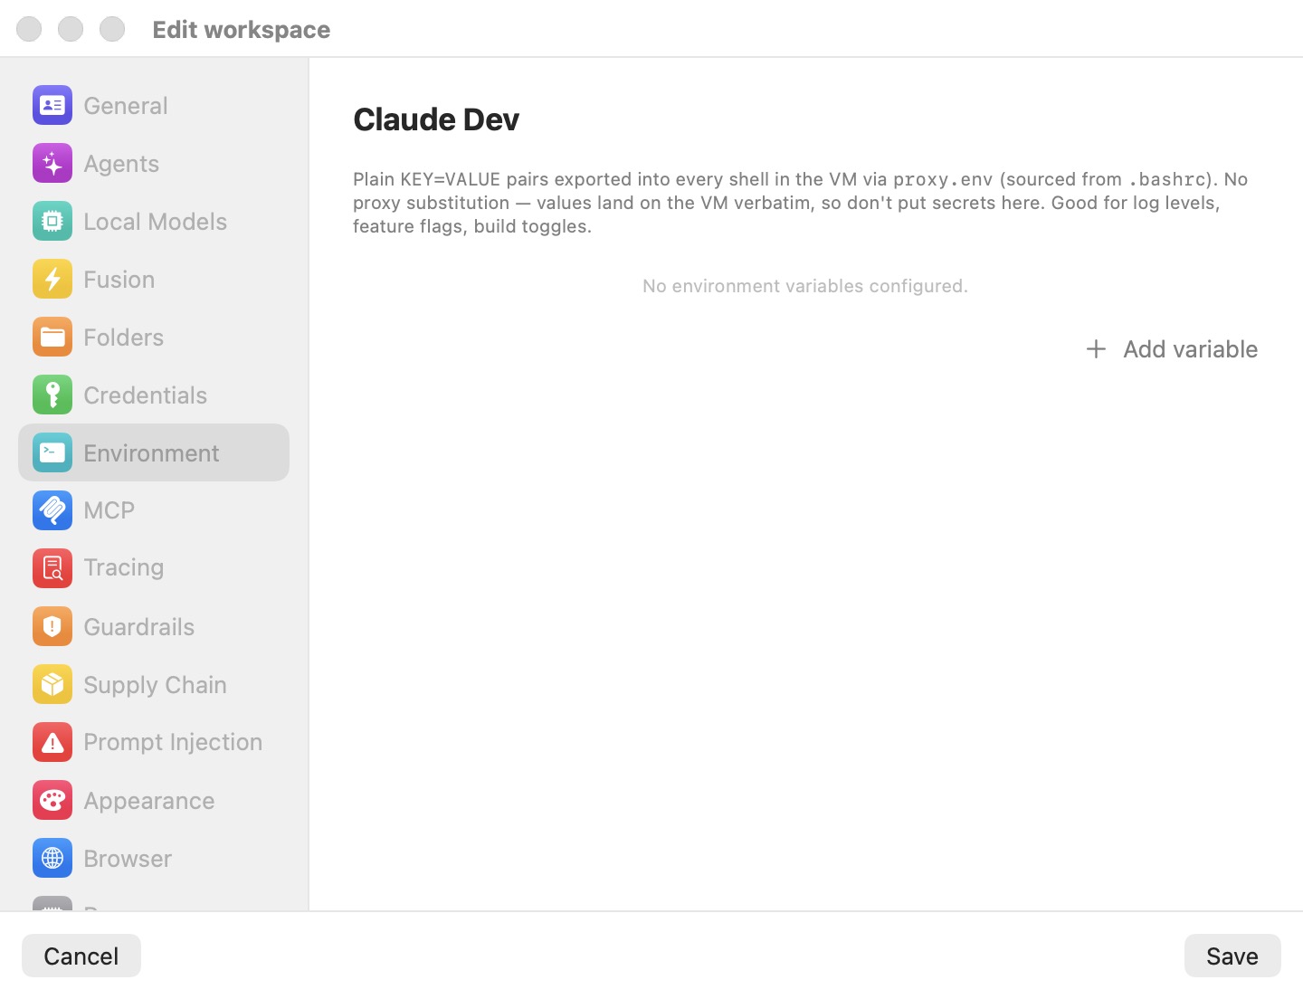1303x999 pixels.
Task: Select the Fusion lightning bolt icon
Action: click(52, 280)
